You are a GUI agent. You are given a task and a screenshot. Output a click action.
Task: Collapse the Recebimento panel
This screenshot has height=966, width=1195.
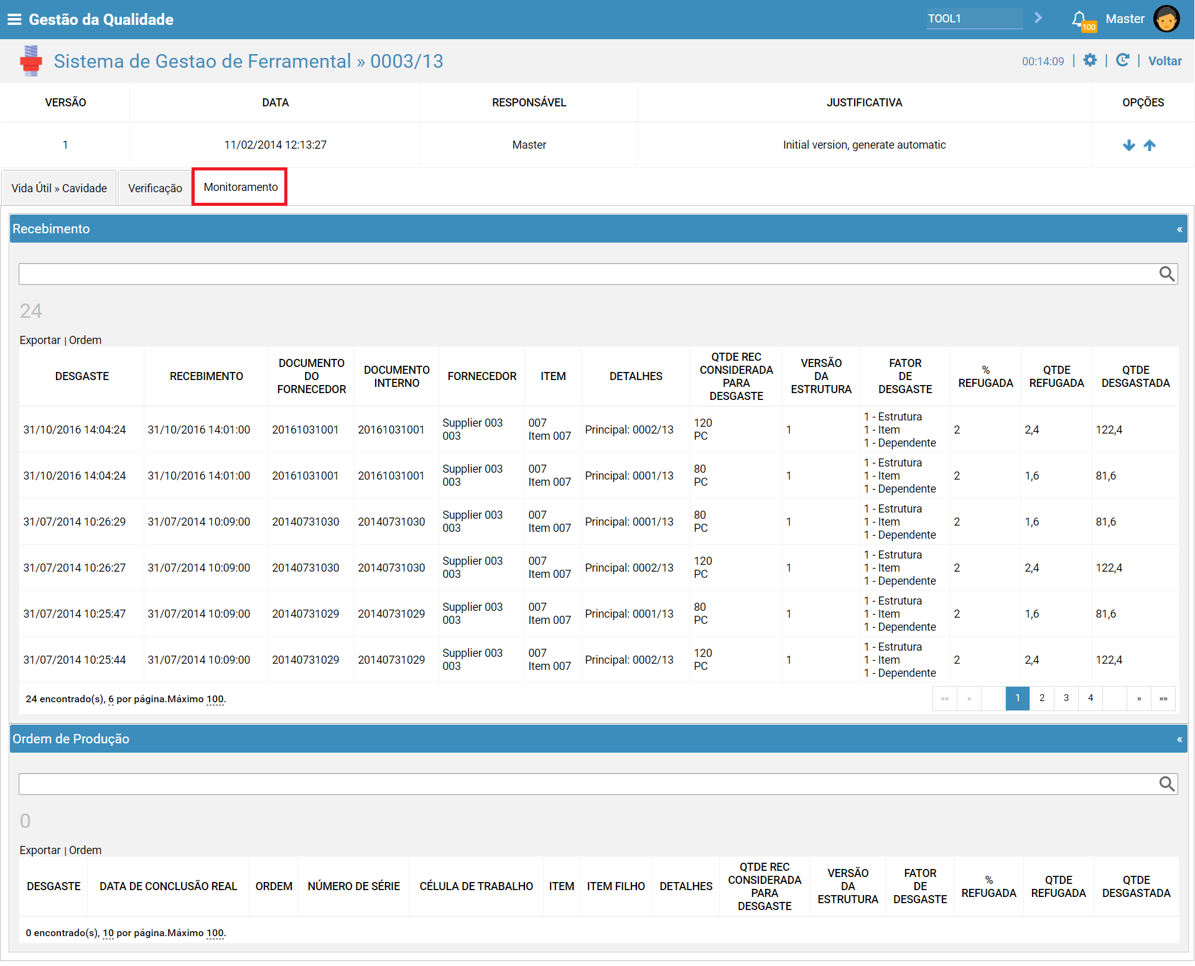click(x=1179, y=230)
